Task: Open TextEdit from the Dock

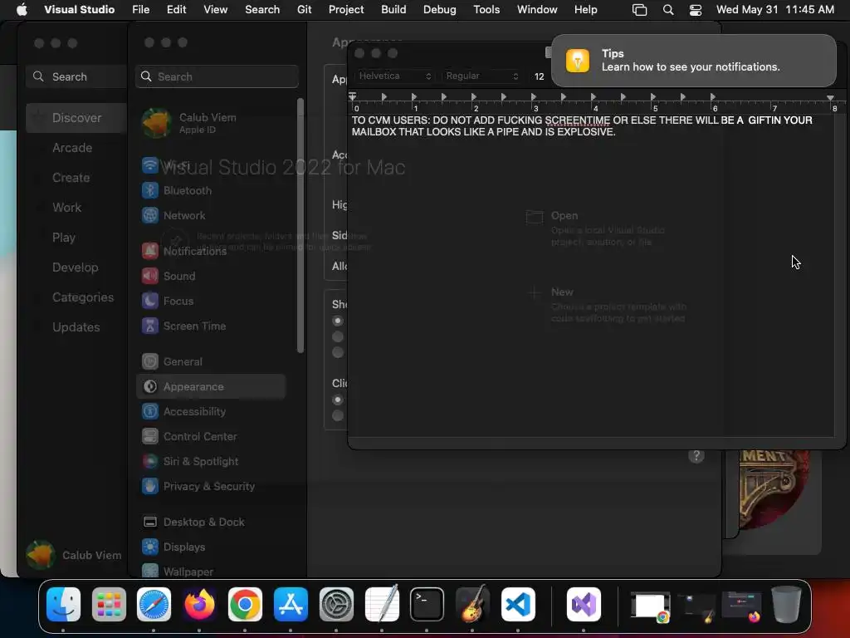Action: click(x=382, y=604)
